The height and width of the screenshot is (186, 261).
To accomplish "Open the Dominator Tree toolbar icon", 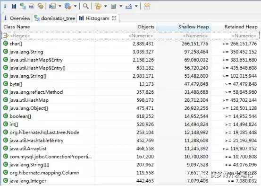I will [23, 6].
